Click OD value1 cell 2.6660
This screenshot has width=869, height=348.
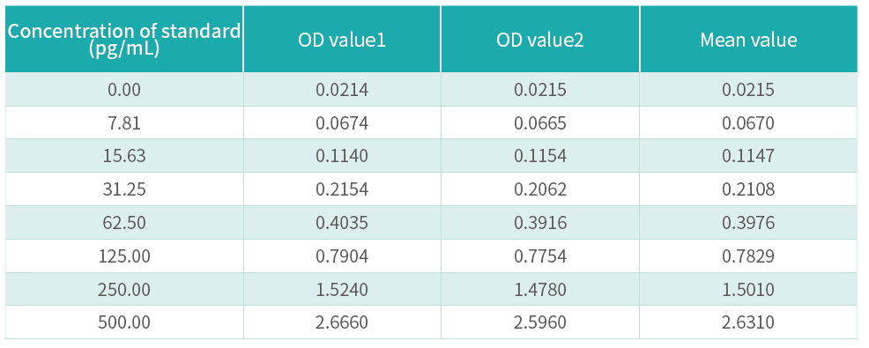click(342, 322)
